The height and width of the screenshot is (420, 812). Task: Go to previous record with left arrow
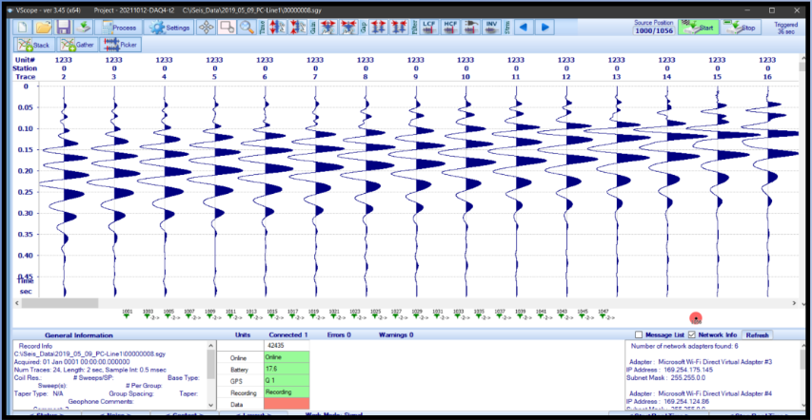click(x=525, y=27)
